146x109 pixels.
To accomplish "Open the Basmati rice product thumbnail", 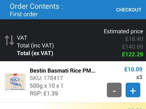I will tap(15, 81).
